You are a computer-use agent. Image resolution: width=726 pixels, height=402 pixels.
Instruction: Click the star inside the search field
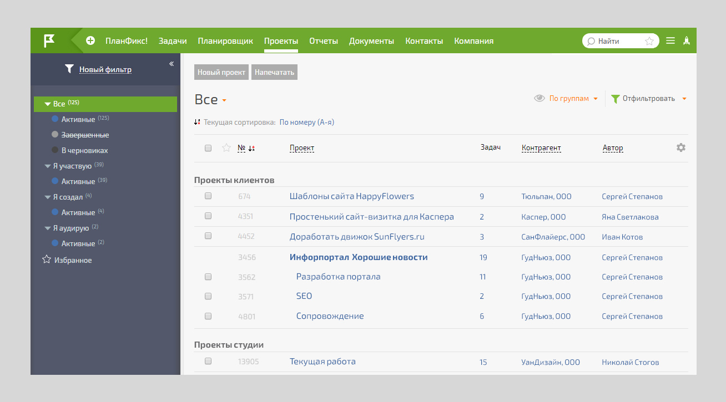[x=649, y=40]
